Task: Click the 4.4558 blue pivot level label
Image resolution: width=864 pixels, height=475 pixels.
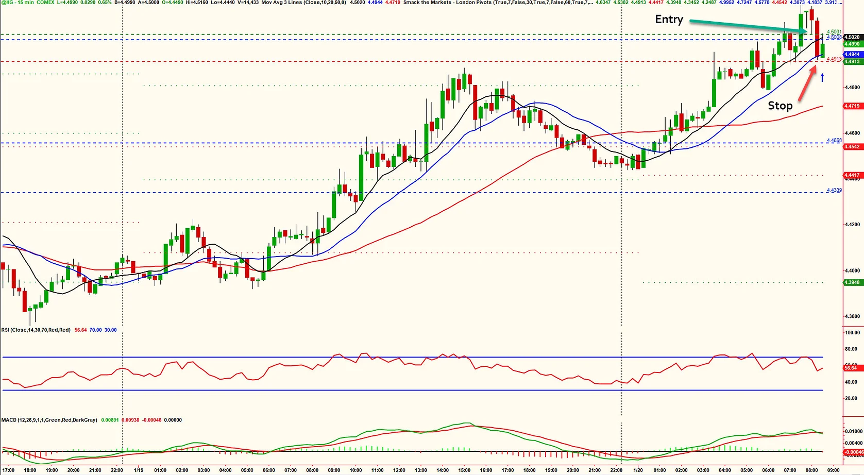Action: (x=834, y=140)
